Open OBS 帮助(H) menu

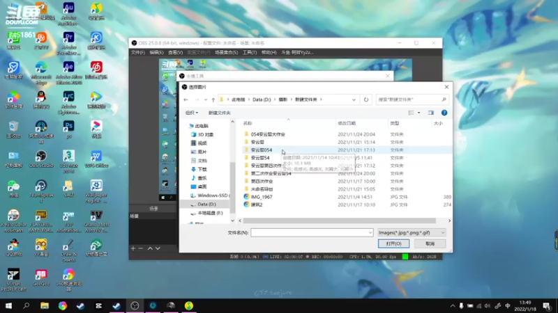[x=269, y=53]
